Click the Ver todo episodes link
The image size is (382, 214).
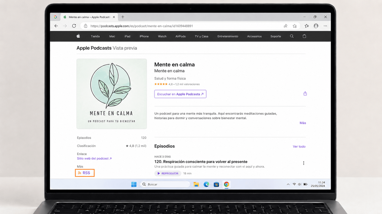299,147
